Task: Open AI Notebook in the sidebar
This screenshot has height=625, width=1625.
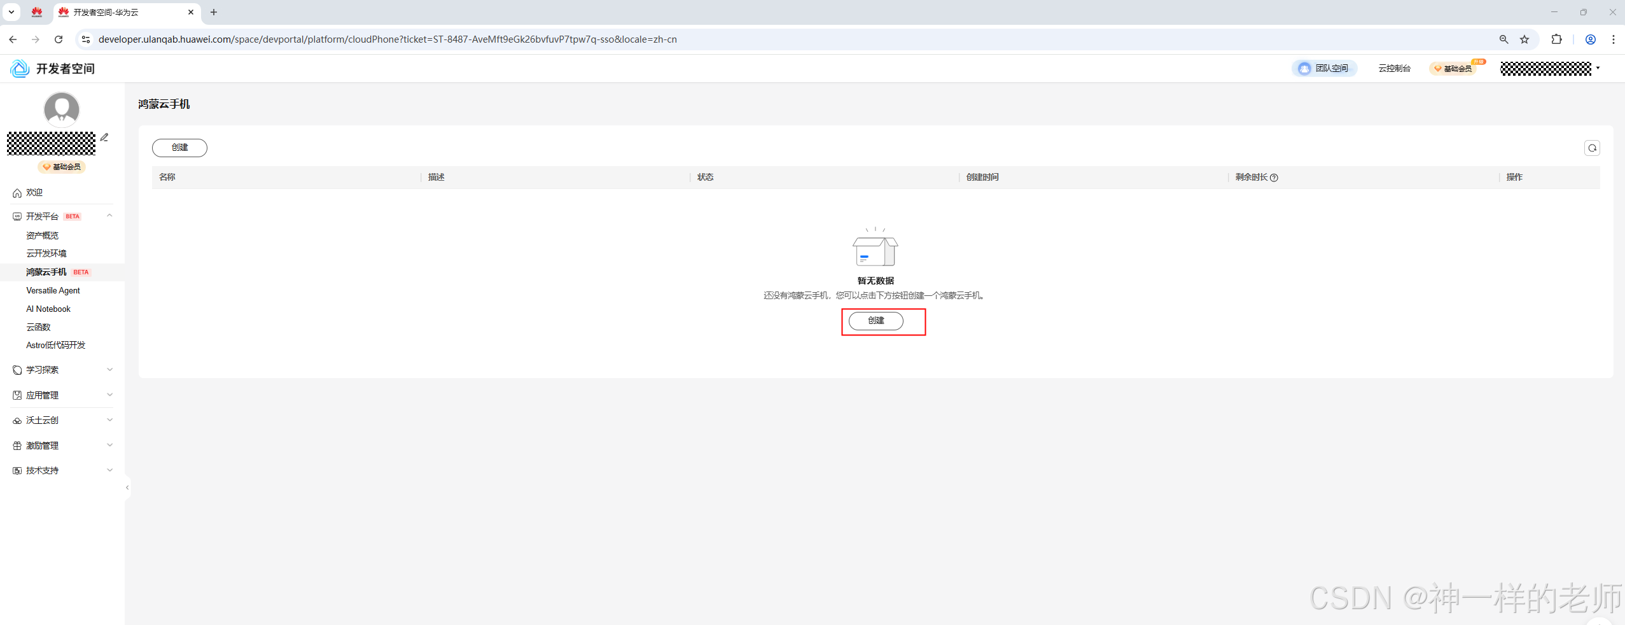Action: click(x=48, y=309)
